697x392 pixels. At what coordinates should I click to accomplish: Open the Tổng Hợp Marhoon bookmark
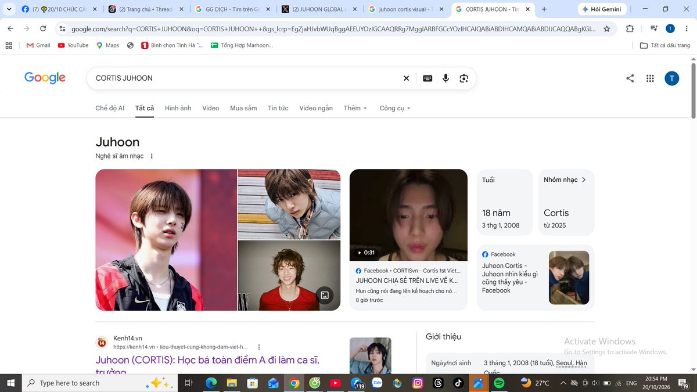tap(242, 45)
